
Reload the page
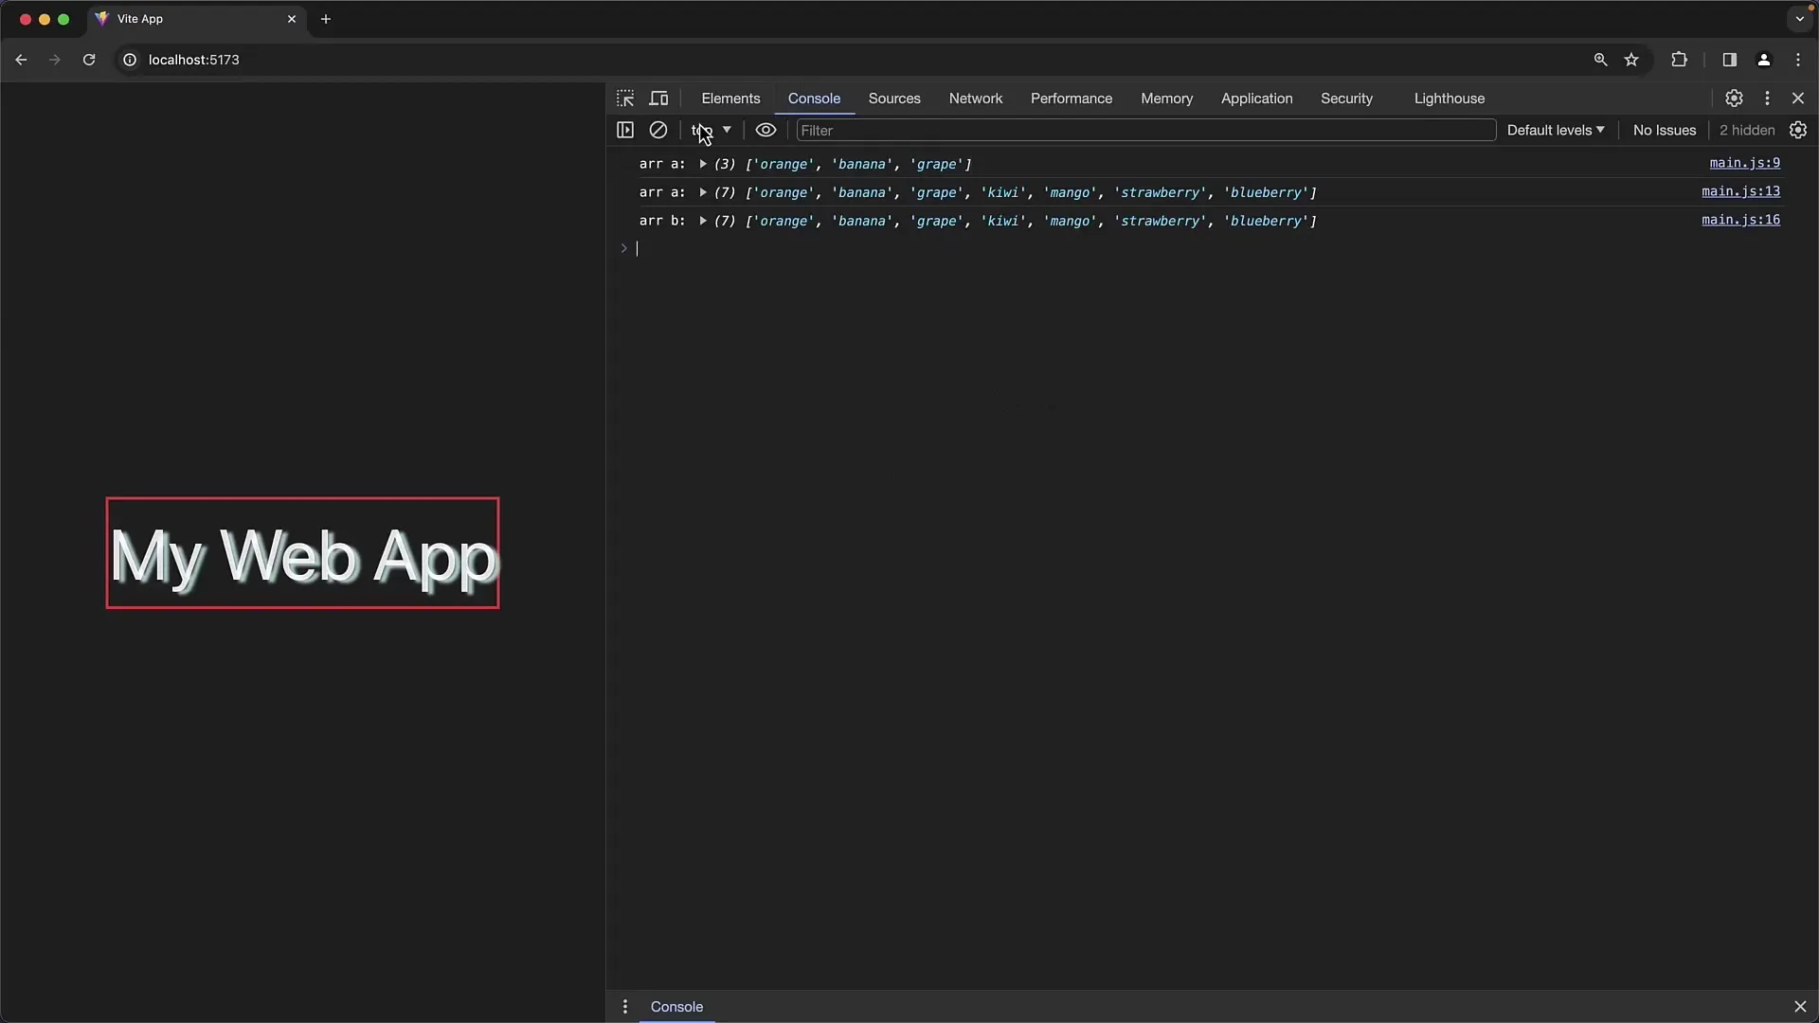[x=89, y=60]
